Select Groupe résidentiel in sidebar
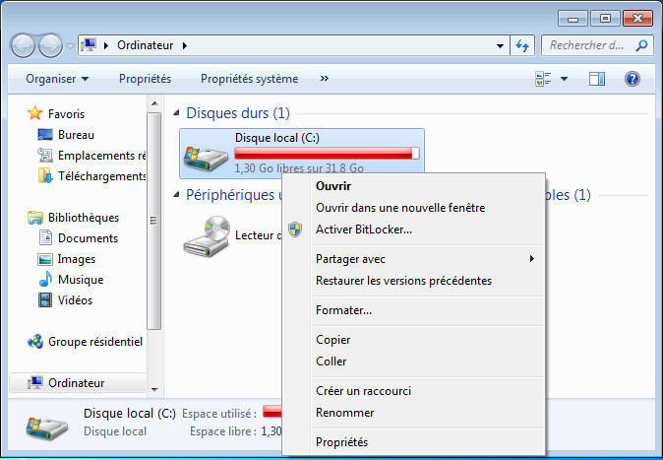Viewport: 663px width, 460px height. (95, 342)
